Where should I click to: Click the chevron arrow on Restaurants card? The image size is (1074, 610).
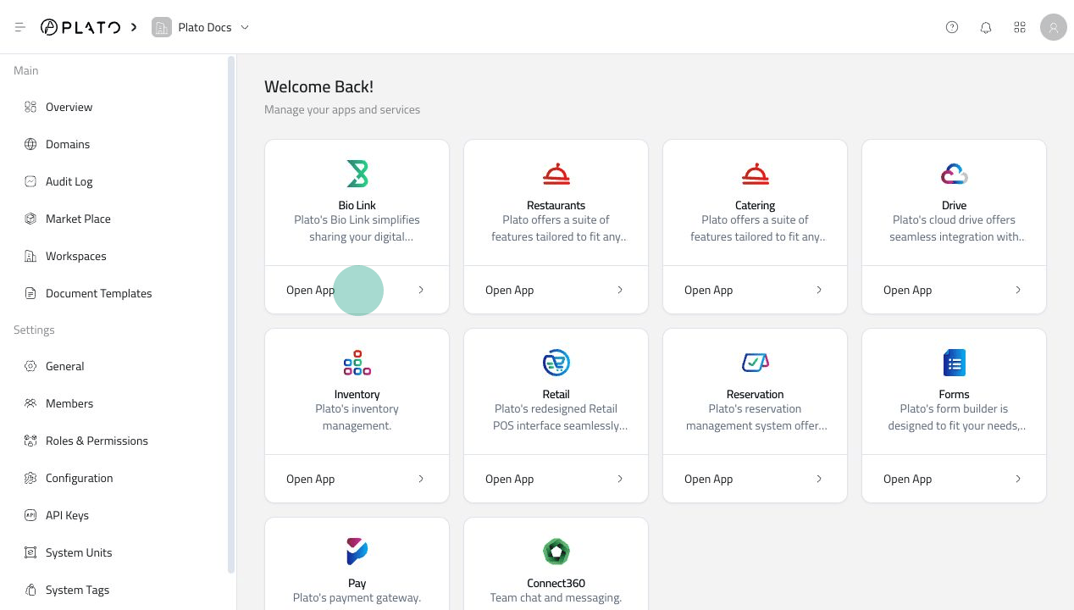pos(620,290)
